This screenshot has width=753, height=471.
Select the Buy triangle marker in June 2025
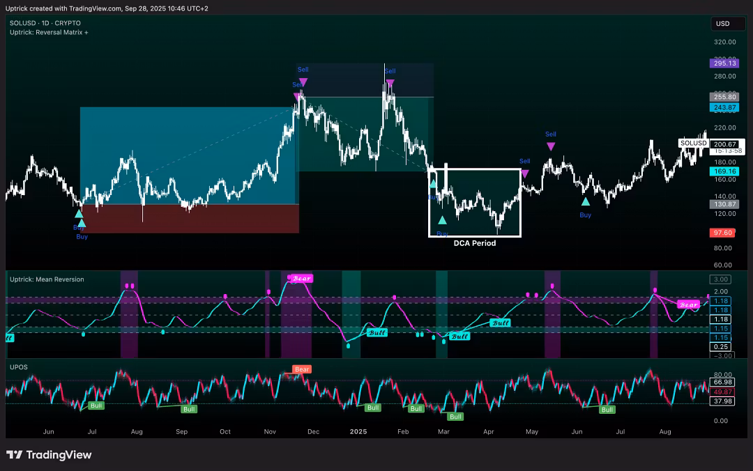(586, 202)
